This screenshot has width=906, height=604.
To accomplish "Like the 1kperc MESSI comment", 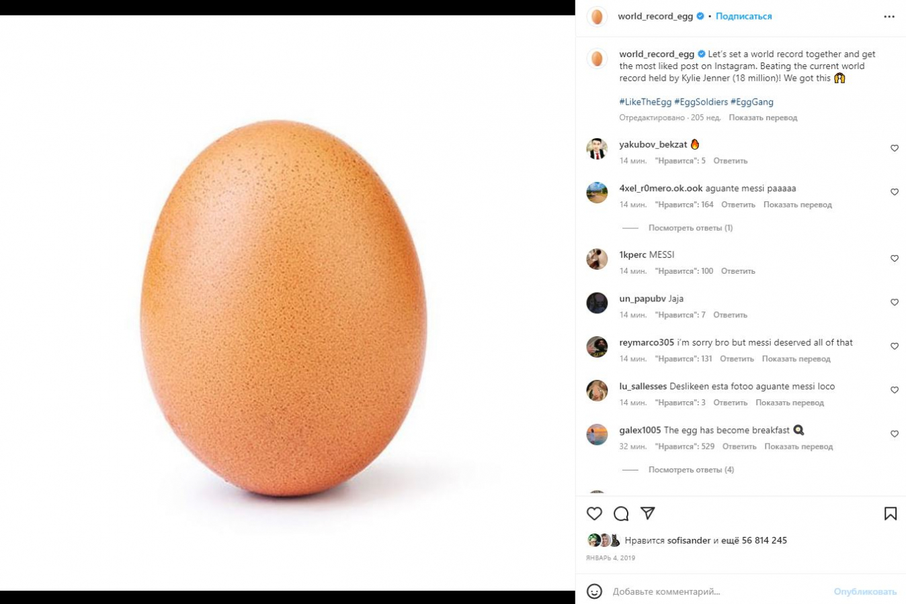I will pos(895,258).
